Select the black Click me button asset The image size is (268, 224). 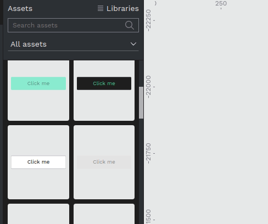coord(104,83)
